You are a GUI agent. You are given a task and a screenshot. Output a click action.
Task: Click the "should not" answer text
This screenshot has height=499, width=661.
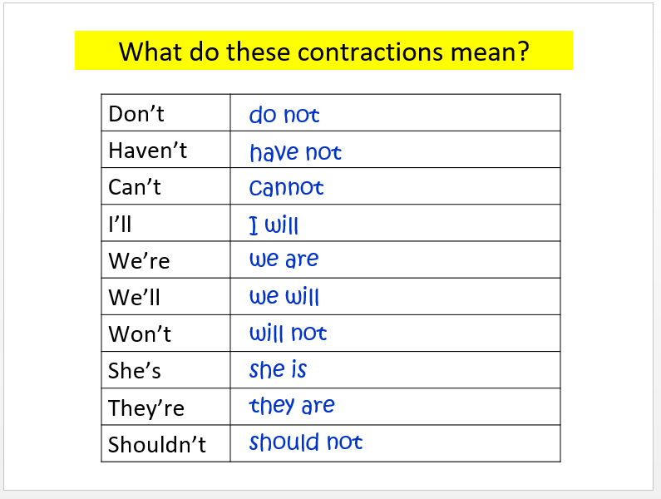(306, 442)
